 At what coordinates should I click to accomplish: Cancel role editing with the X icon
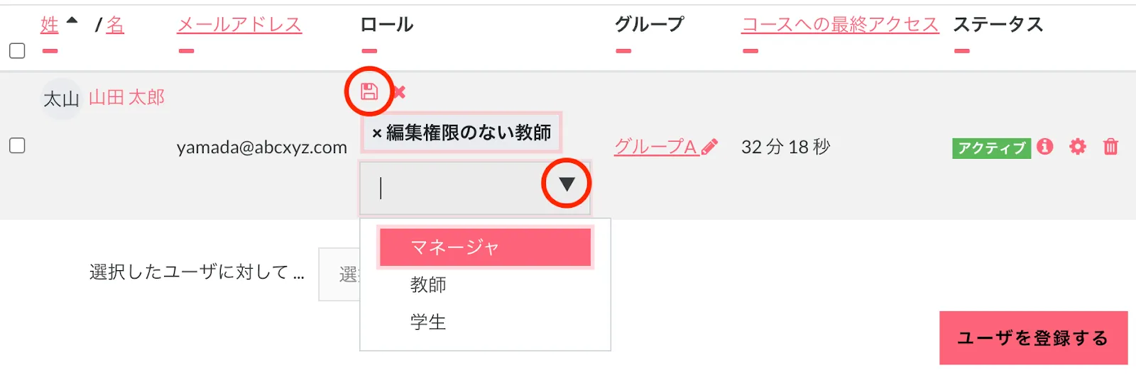400,92
